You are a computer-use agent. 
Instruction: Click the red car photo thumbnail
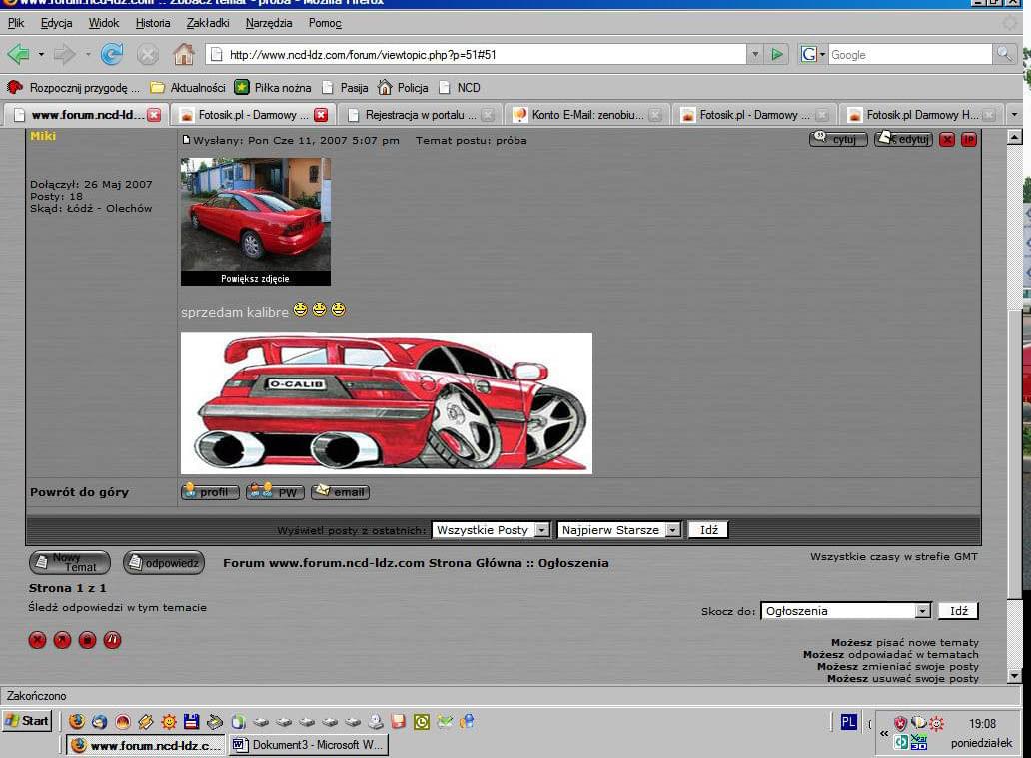click(x=255, y=214)
